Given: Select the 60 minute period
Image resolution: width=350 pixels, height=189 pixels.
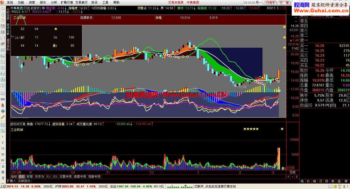Looking at the screenshot, I should point(3,160).
